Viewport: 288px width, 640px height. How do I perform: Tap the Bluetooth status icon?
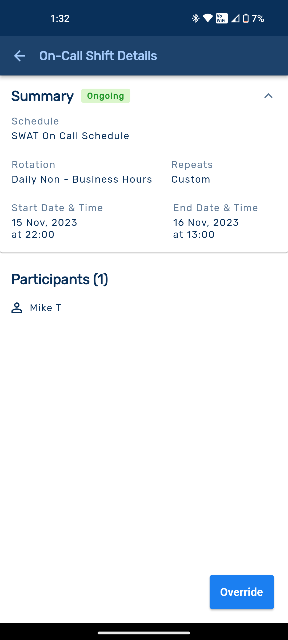click(x=196, y=18)
